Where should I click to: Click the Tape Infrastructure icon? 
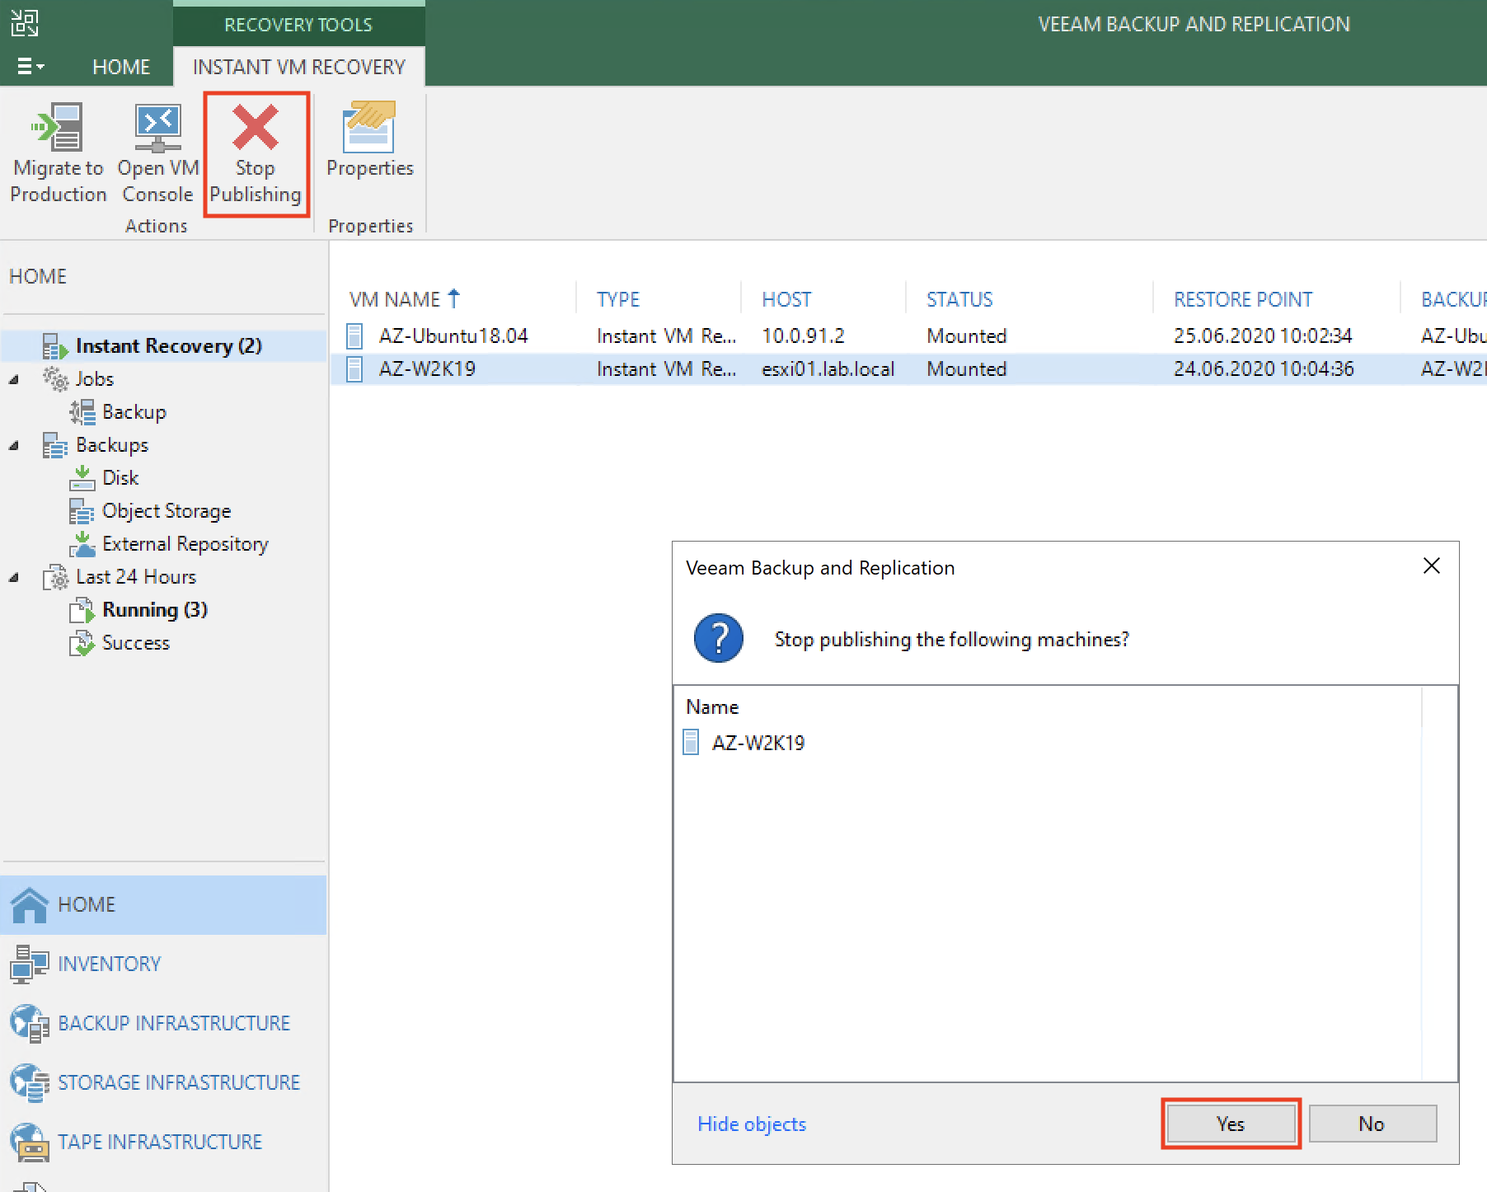pos(30,1142)
